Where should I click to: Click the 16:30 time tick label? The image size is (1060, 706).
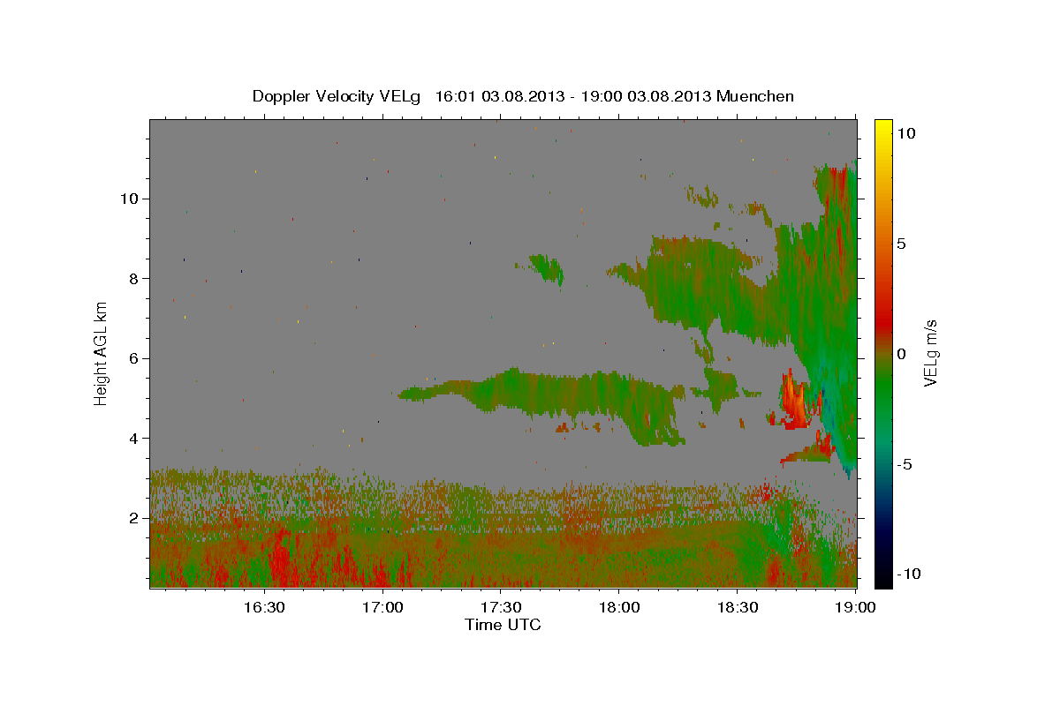[264, 607]
